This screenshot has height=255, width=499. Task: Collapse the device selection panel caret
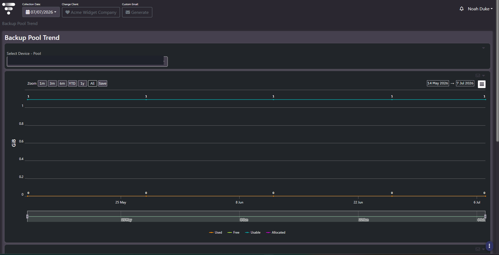[483, 48]
